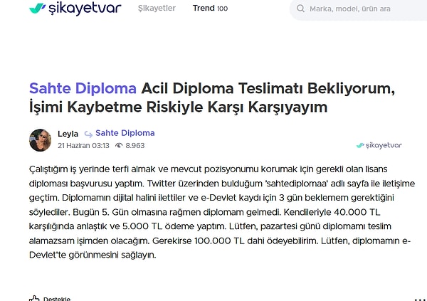Click the Destekle button label
Image resolution: width=427 pixels, height=301 pixels.
point(57,299)
